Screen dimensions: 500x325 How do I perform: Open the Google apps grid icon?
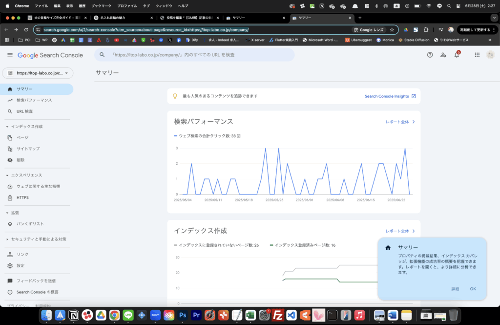tap(477, 55)
